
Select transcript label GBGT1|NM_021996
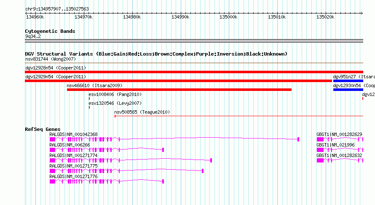[x=335, y=145]
